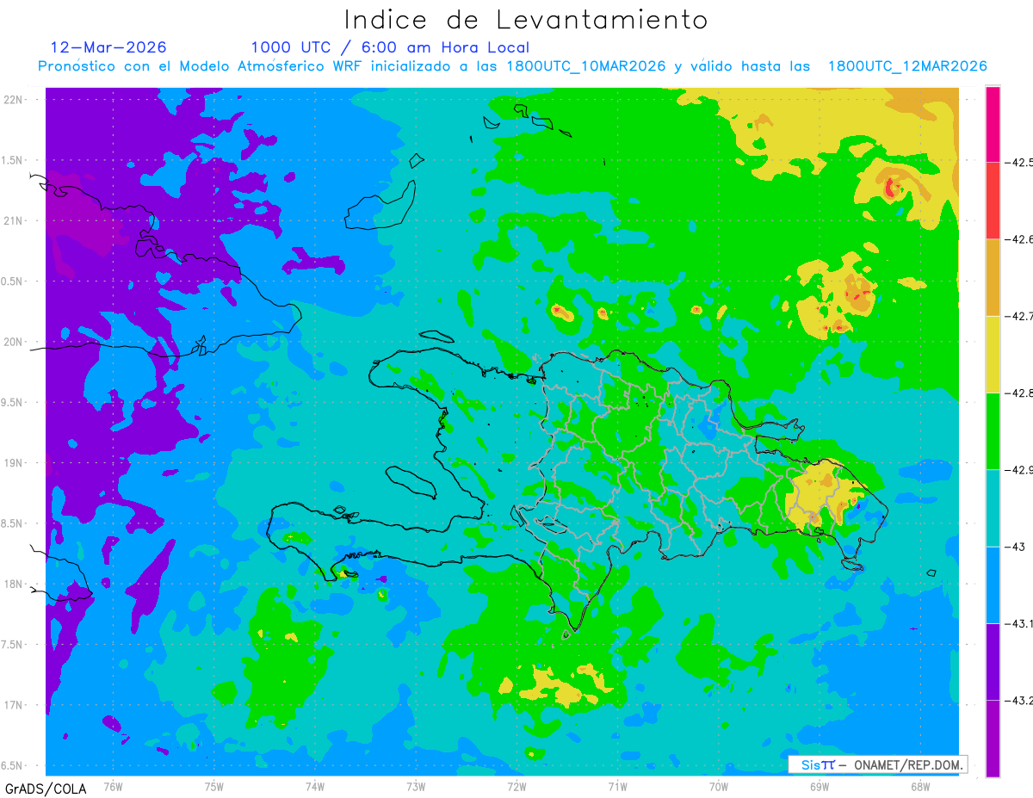1033x798 pixels.
Task: Click the latitude label '20N'
Action: point(13,342)
